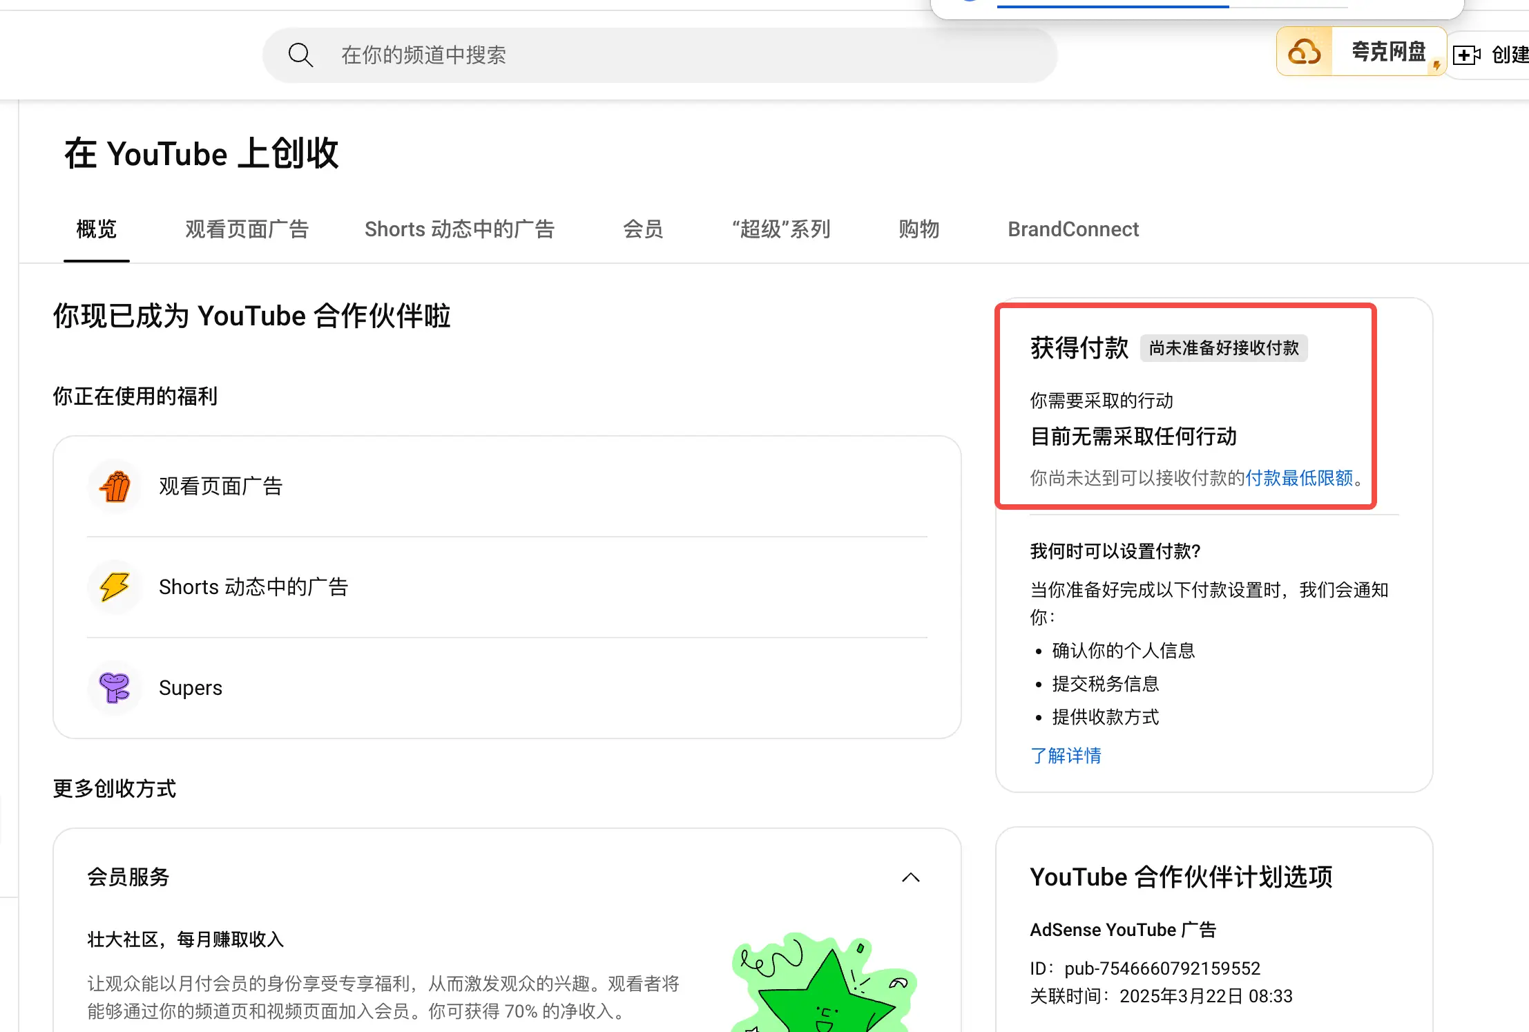Switch to the 概览 tab
The image size is (1529, 1032).
[97, 229]
